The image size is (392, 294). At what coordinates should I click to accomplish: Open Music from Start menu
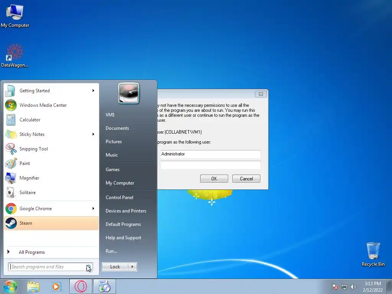click(112, 155)
